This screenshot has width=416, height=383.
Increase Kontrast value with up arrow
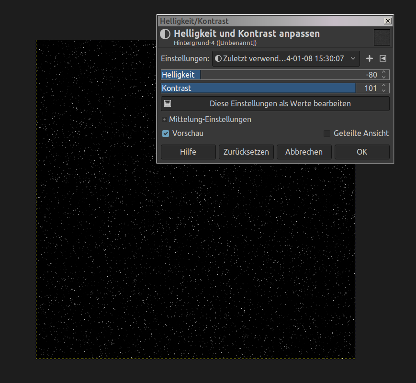coord(383,86)
